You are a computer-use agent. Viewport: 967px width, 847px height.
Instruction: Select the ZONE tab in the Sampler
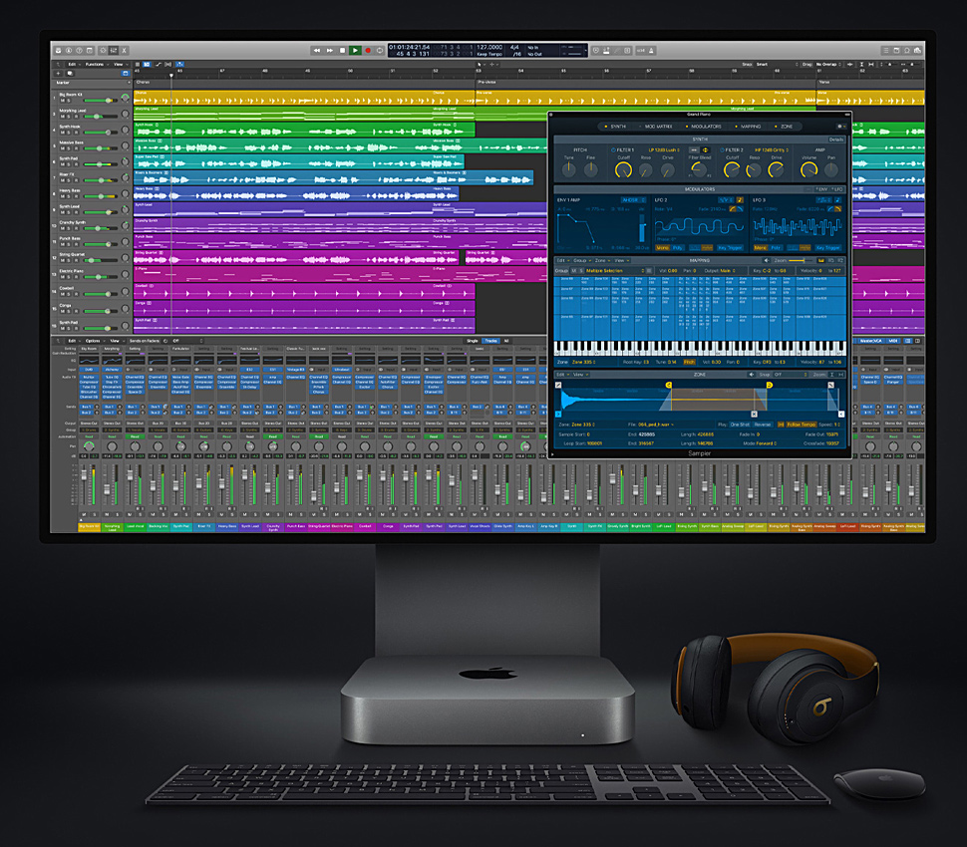pyautogui.click(x=784, y=127)
